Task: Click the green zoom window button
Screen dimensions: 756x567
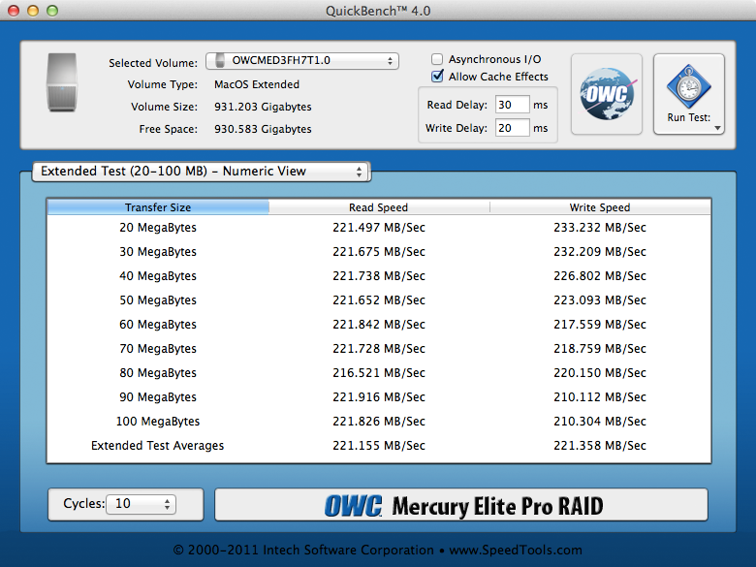Action: tap(50, 11)
